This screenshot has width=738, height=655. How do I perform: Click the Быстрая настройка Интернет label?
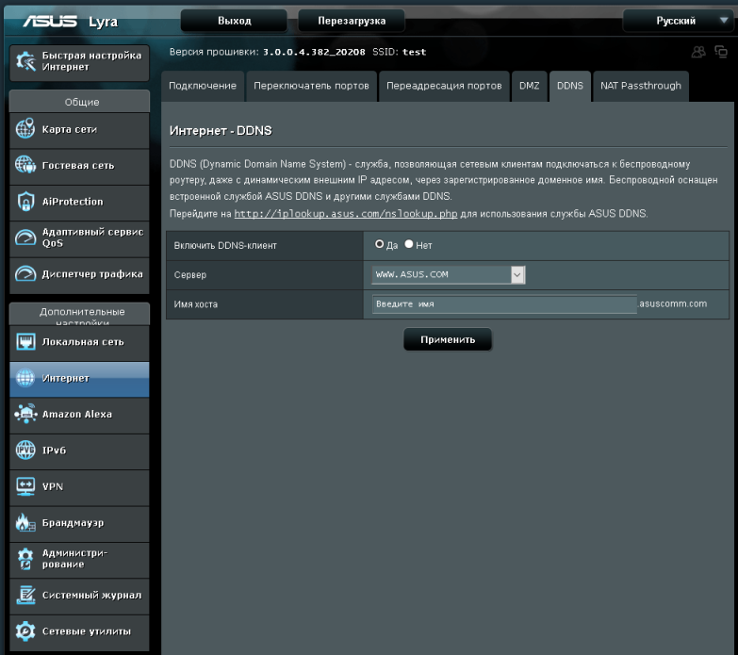pyautogui.click(x=91, y=61)
